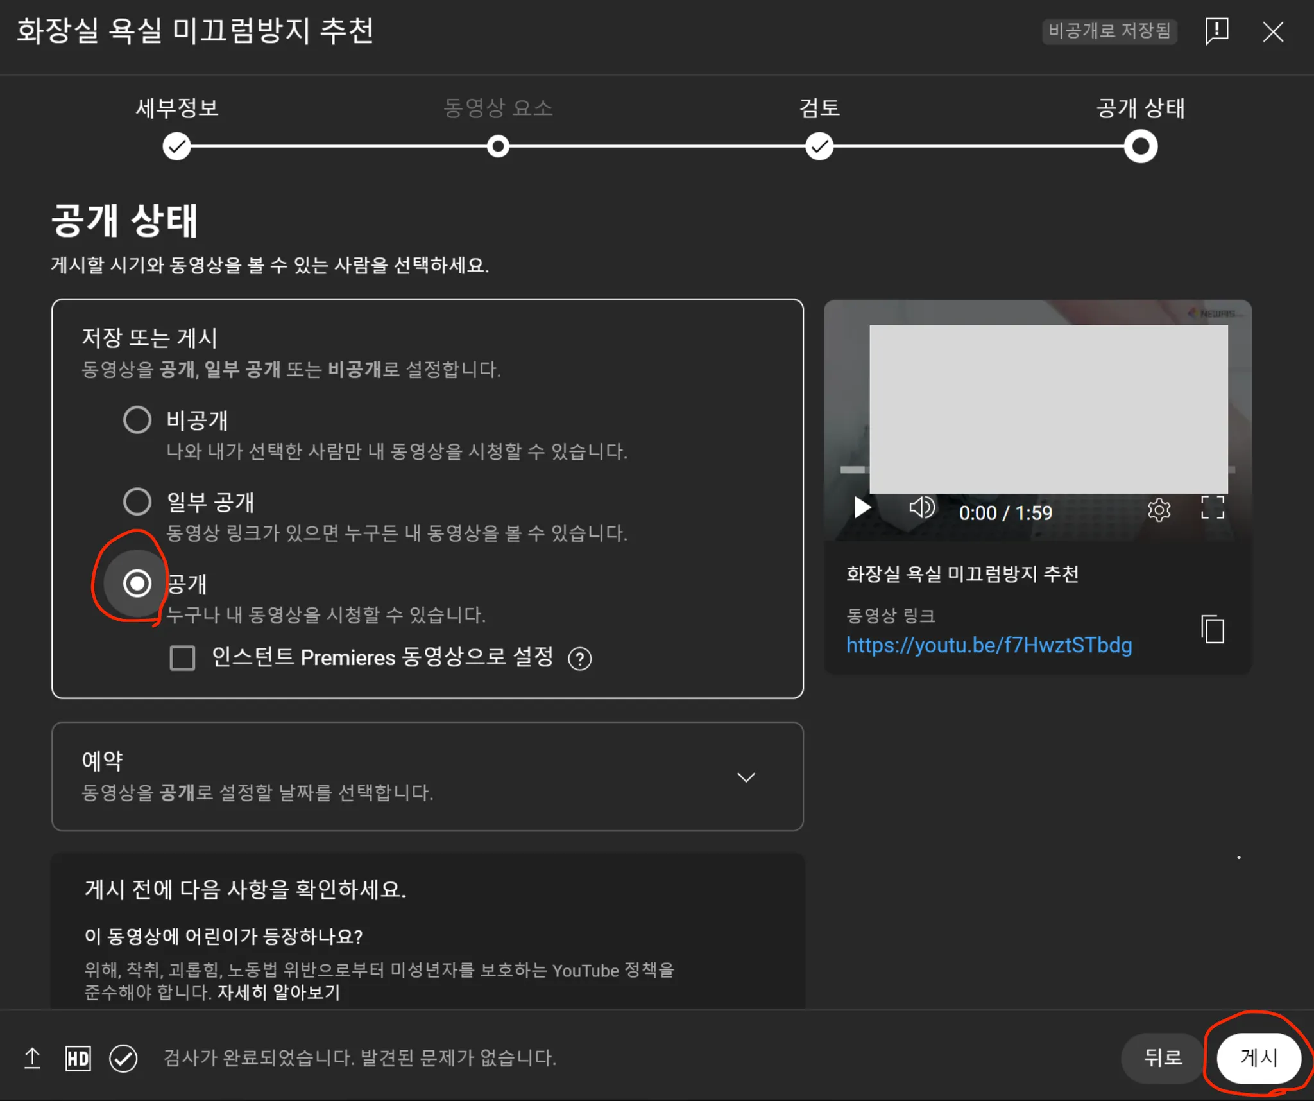Screen dimensions: 1314x1101
Task: Open the youtu.be video link
Action: pyautogui.click(x=989, y=645)
